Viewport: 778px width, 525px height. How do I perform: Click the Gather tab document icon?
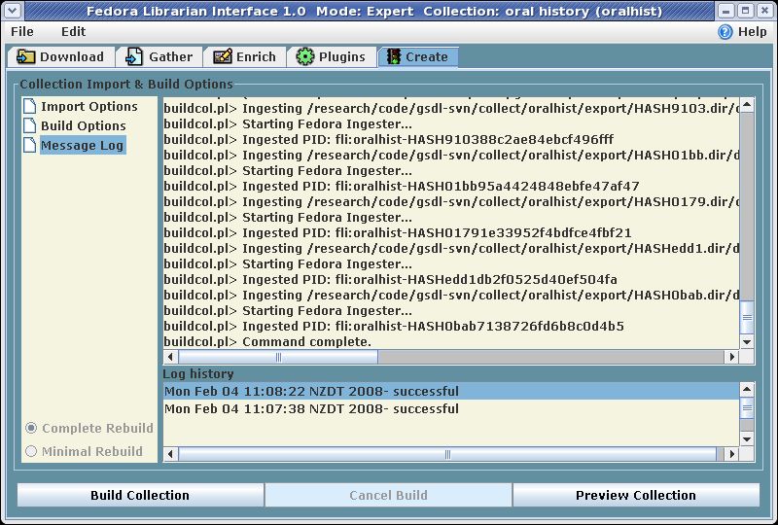click(134, 57)
